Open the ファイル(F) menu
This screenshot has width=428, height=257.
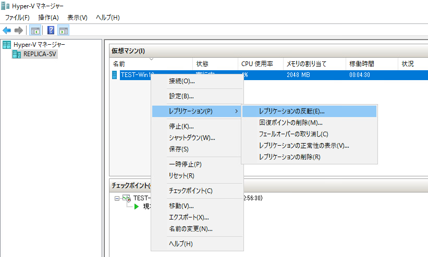[x=17, y=18]
